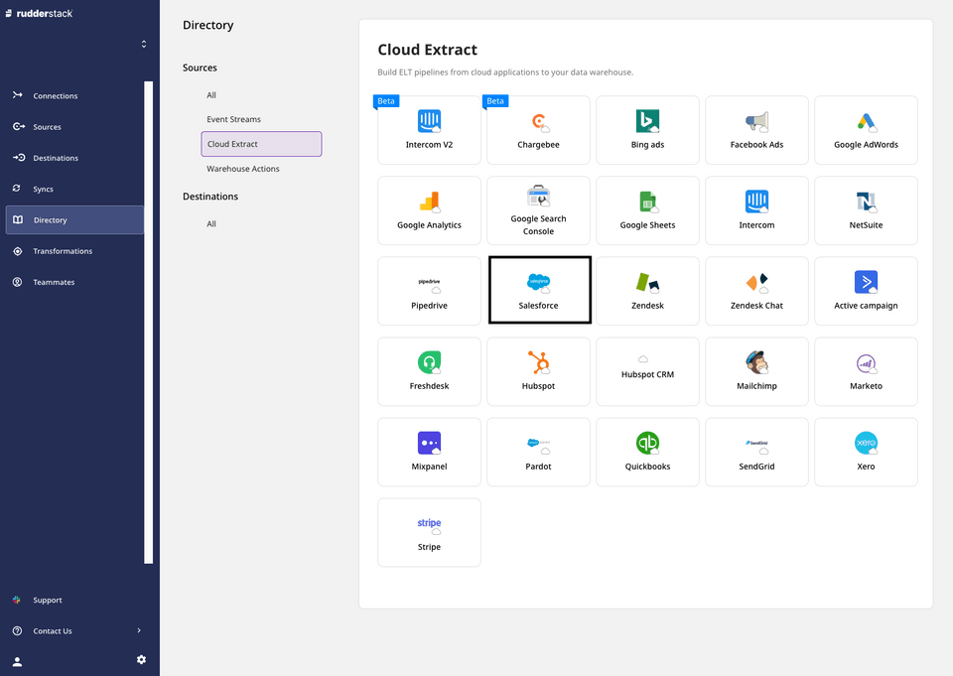Select the Cloud Extract filter
This screenshot has height=676, width=953.
click(261, 144)
